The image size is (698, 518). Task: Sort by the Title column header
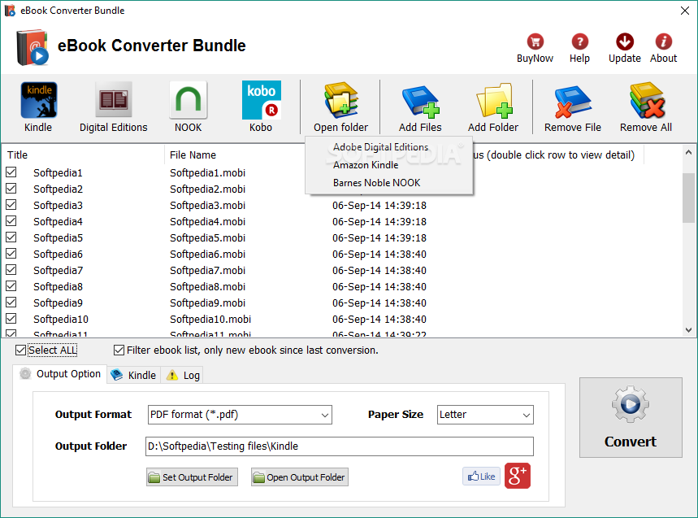(83, 155)
